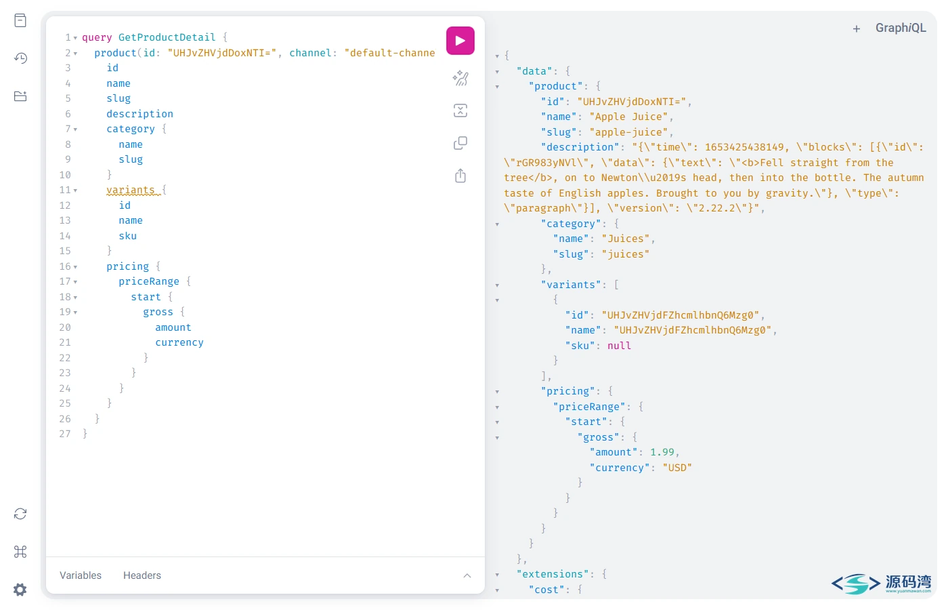Fold the category block on line 7
Image resolution: width=948 pixels, height=610 pixels.
[x=75, y=129]
